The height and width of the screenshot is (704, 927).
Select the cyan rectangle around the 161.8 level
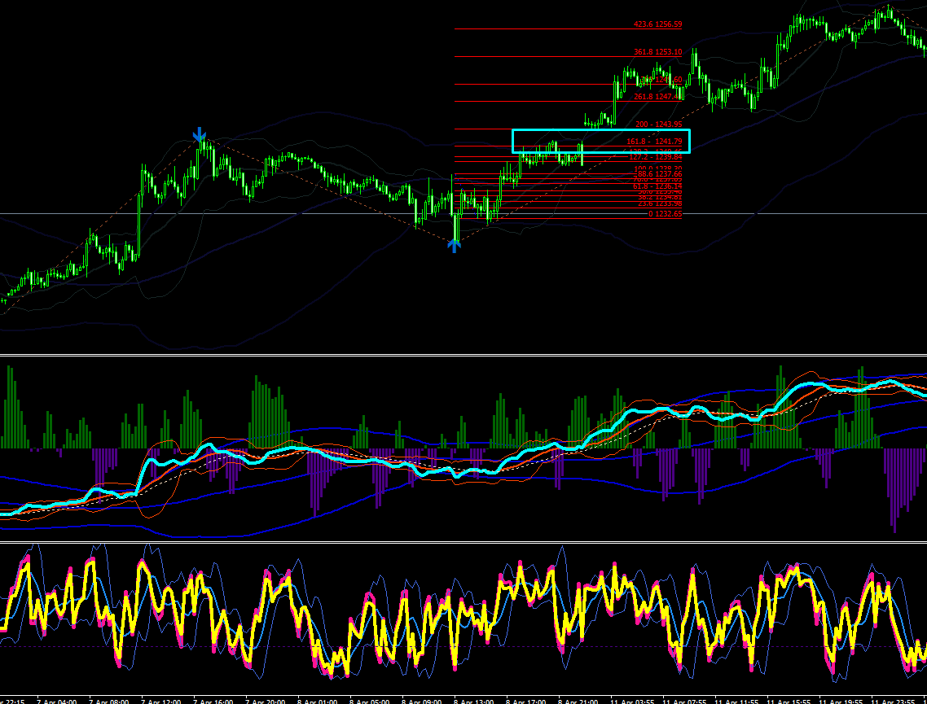click(600, 141)
